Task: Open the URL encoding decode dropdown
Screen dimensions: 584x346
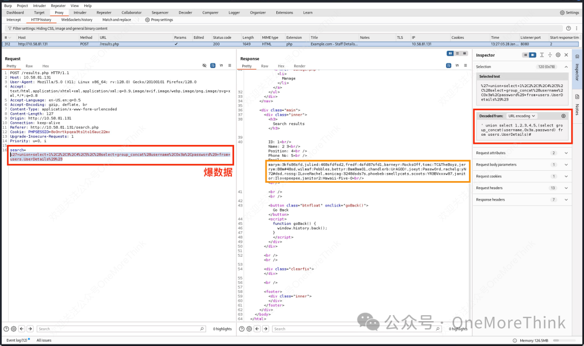Action: (x=521, y=116)
